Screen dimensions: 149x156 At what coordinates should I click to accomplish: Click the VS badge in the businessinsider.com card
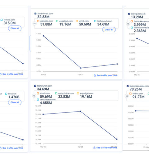pyautogui.click(x=127, y=96)
